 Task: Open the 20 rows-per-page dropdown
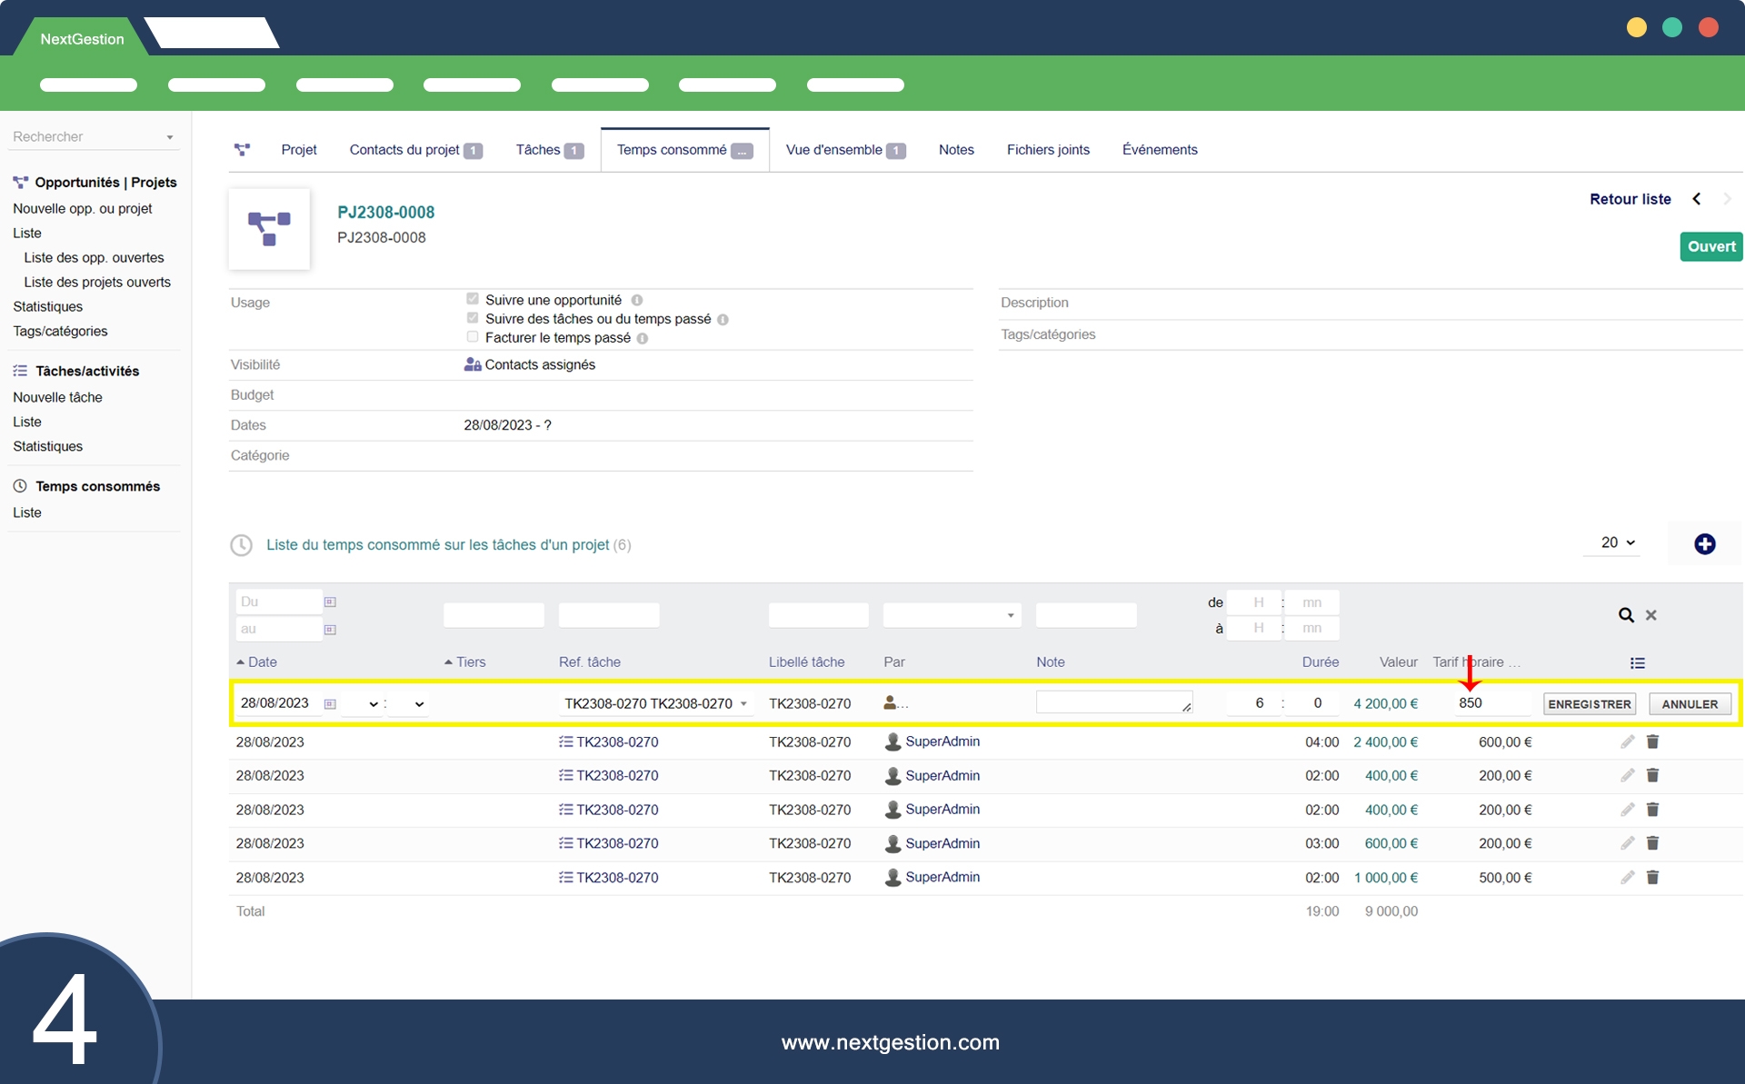(1617, 542)
